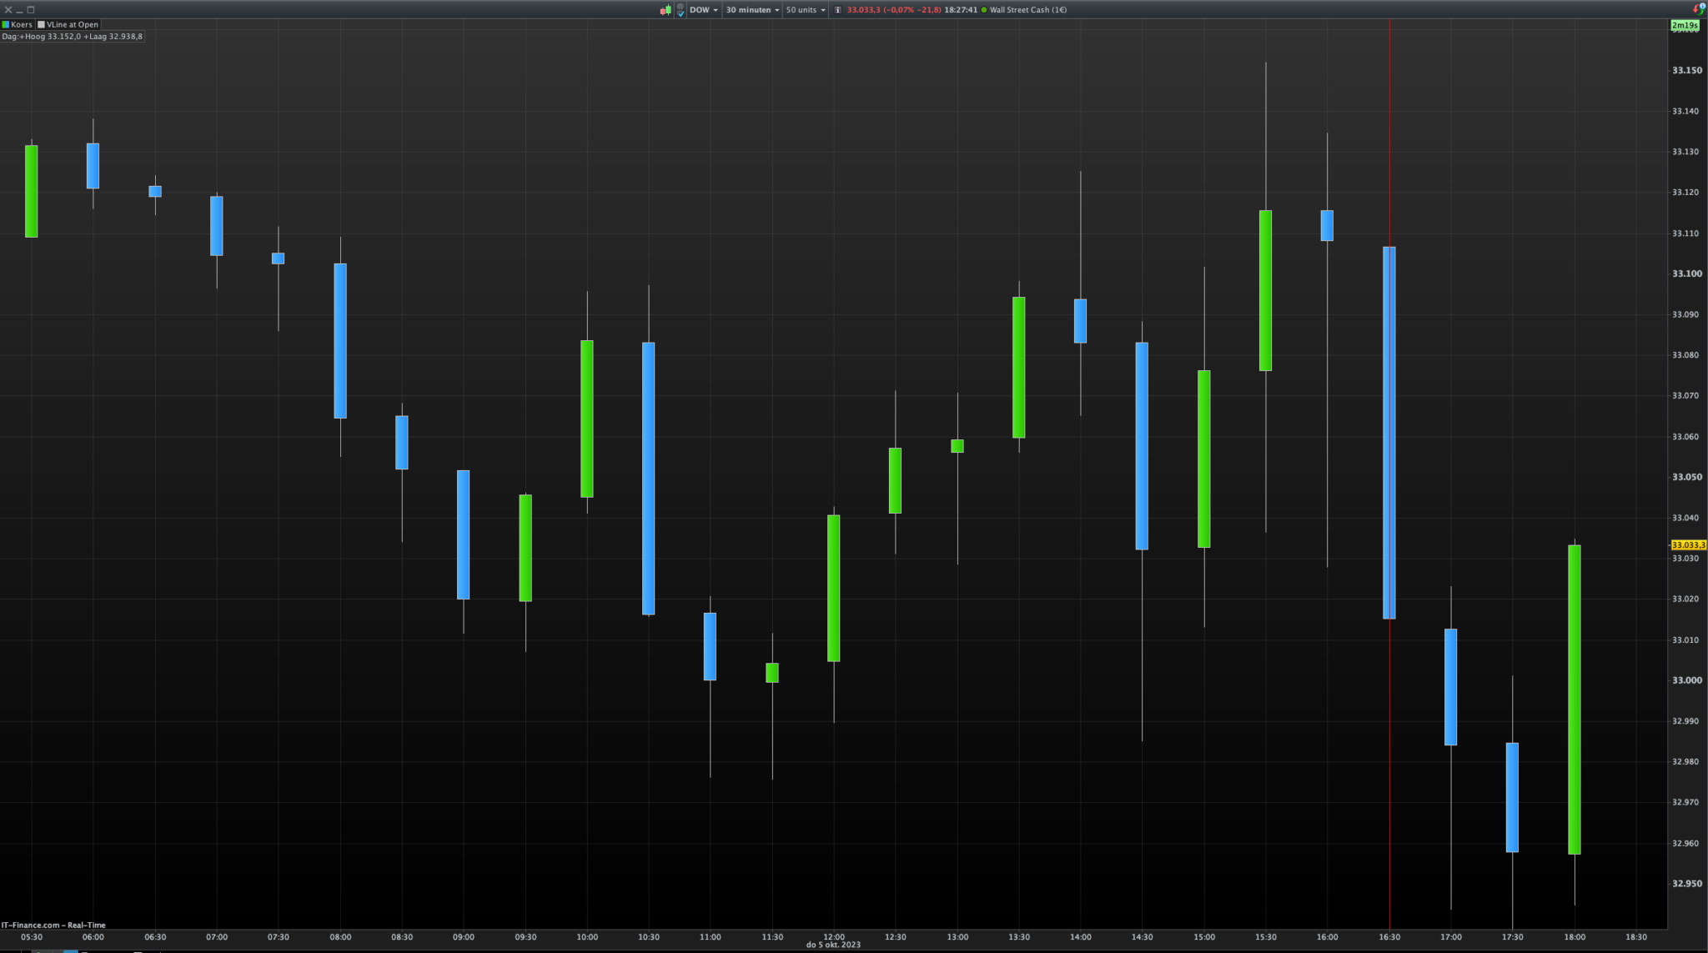The image size is (1708, 953).
Task: Select the VLine at Open label
Action: (x=73, y=24)
